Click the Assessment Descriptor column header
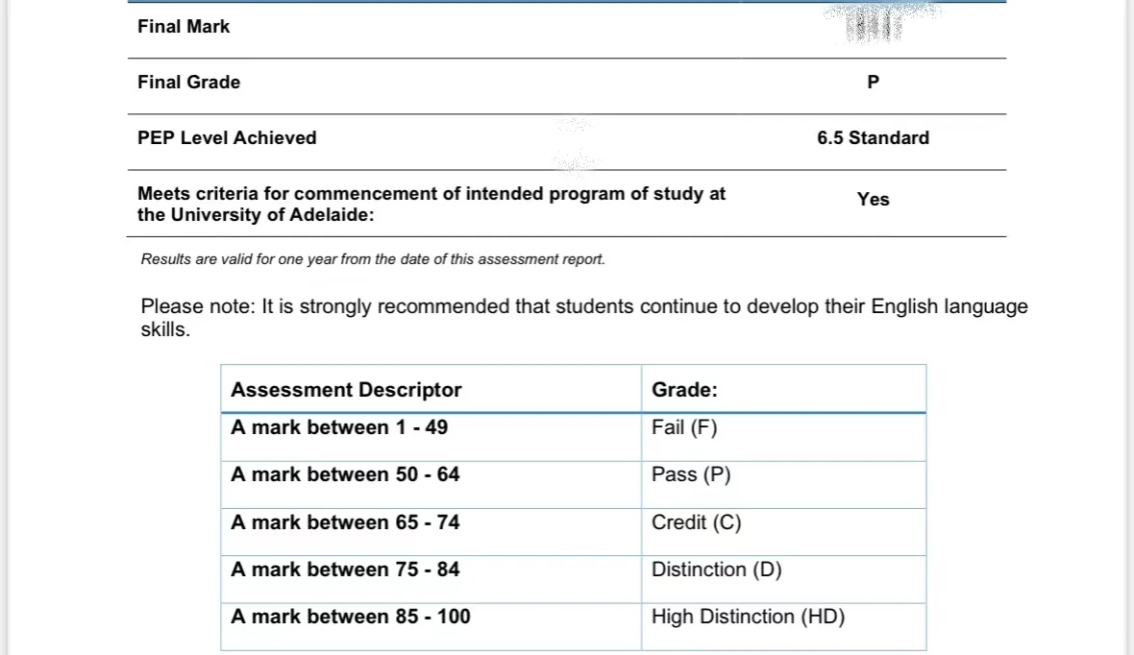The width and height of the screenshot is (1134, 655). (x=346, y=390)
